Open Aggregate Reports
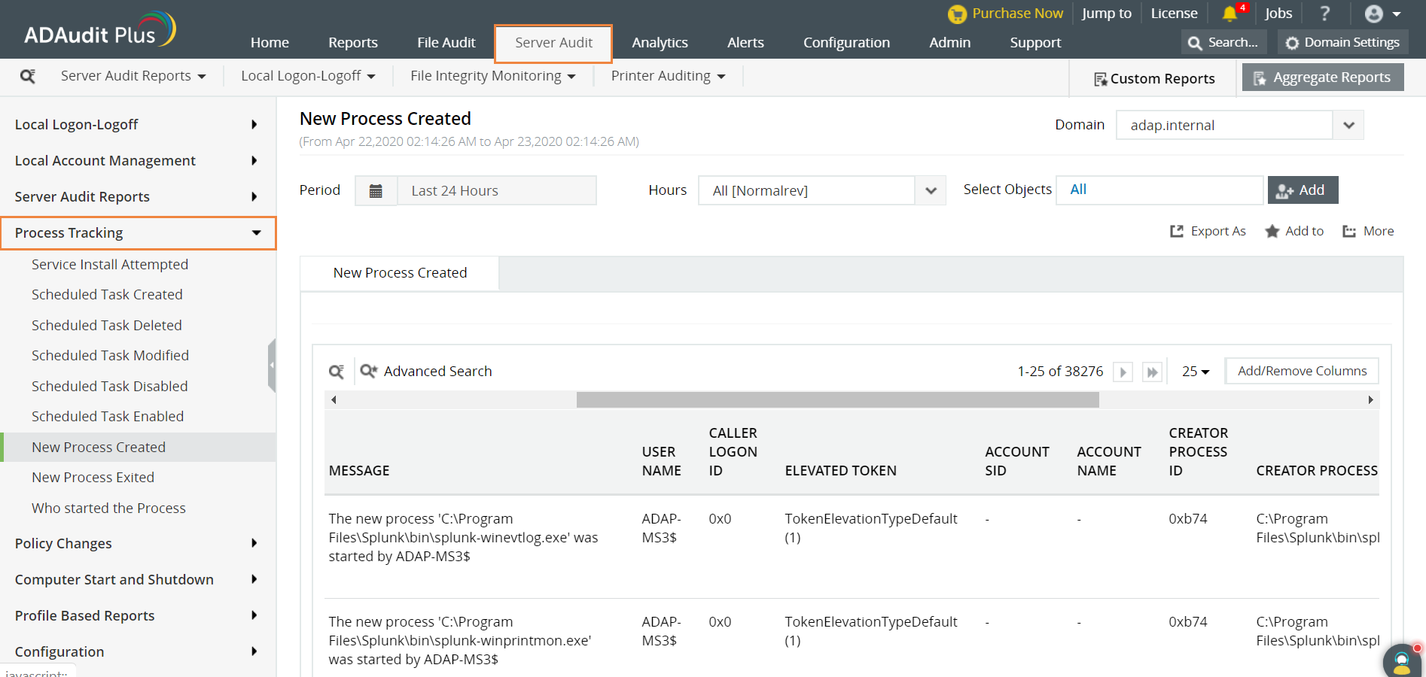 (x=1322, y=77)
